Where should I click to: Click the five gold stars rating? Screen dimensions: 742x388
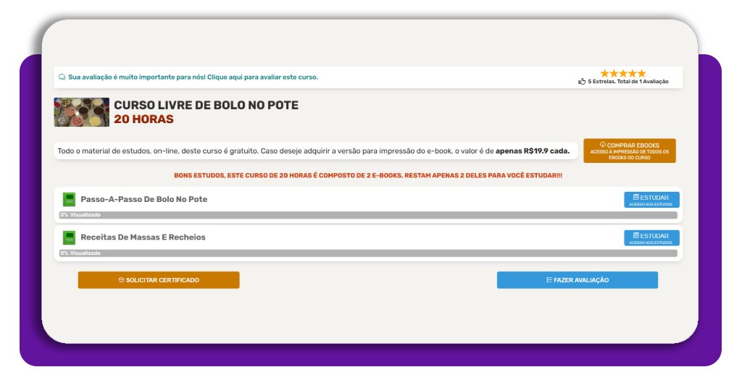tap(622, 73)
